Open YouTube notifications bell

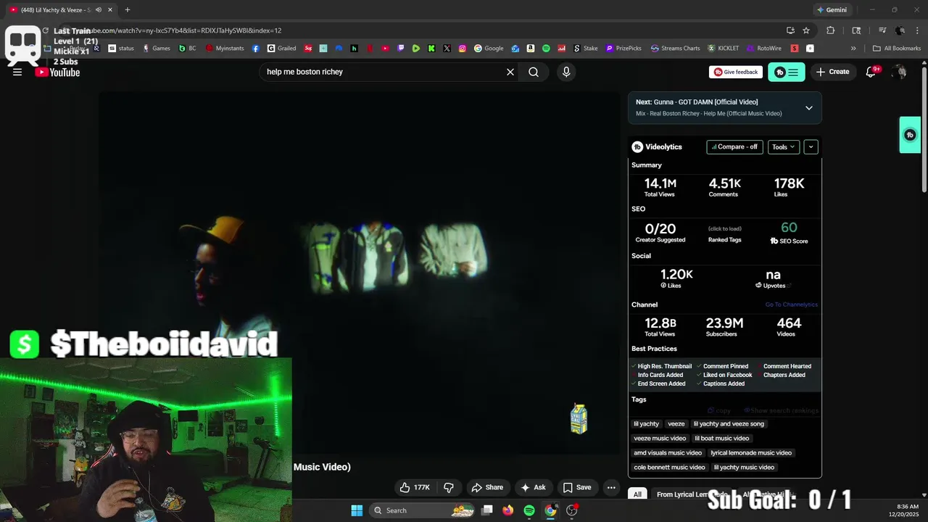[871, 72]
